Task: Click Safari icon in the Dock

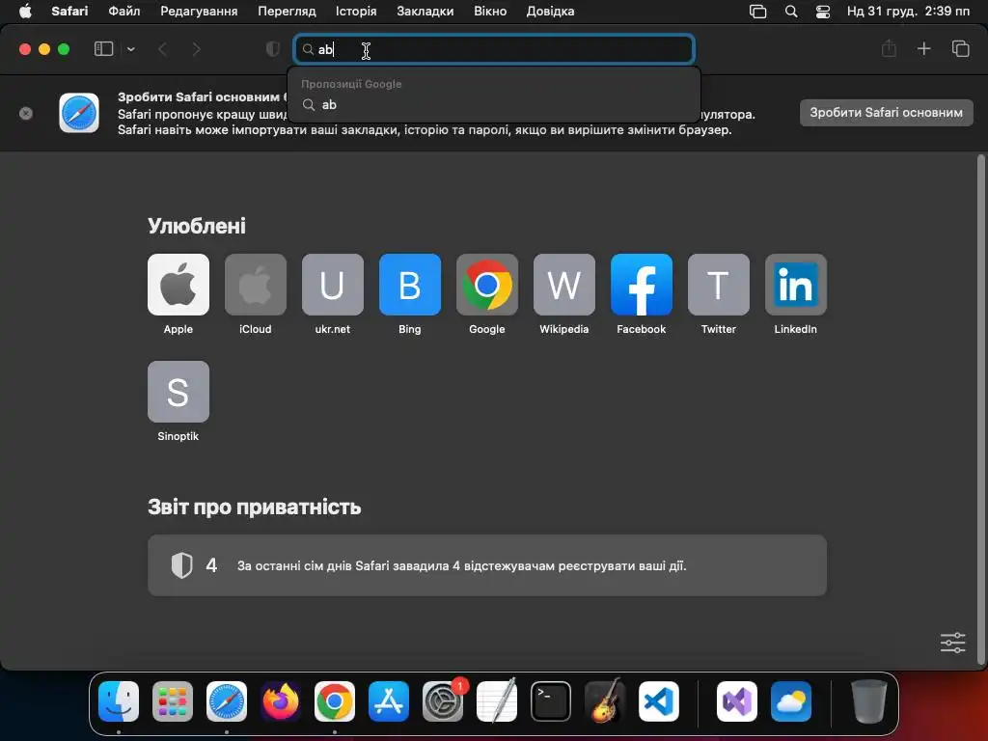Action: [x=227, y=701]
